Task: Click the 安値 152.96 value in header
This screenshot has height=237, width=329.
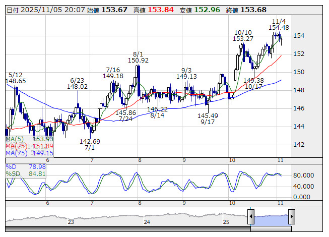Action: (207, 10)
